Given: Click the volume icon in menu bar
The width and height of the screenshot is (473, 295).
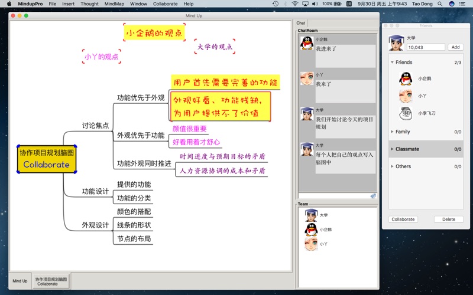Looking at the screenshot, I should click(x=315, y=4).
